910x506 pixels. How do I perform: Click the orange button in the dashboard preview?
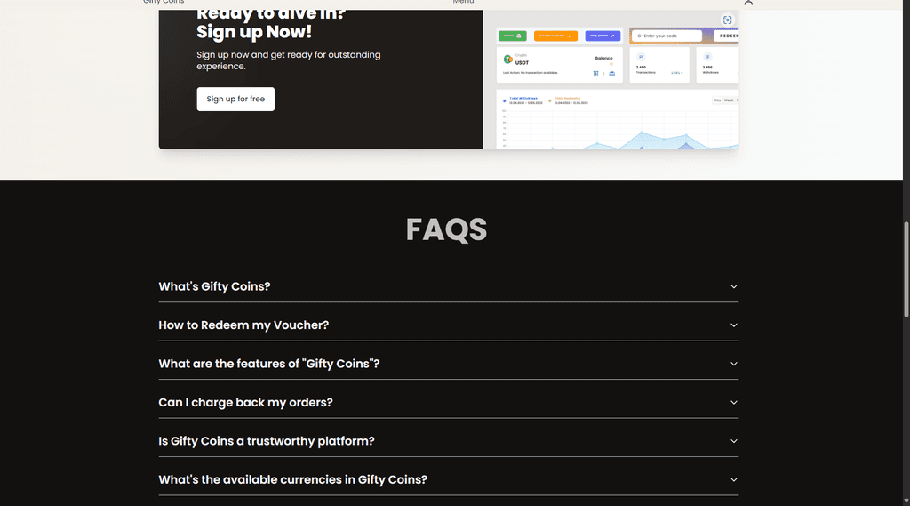pos(555,36)
